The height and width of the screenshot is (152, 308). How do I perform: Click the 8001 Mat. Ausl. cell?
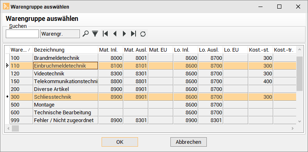pos(136,58)
